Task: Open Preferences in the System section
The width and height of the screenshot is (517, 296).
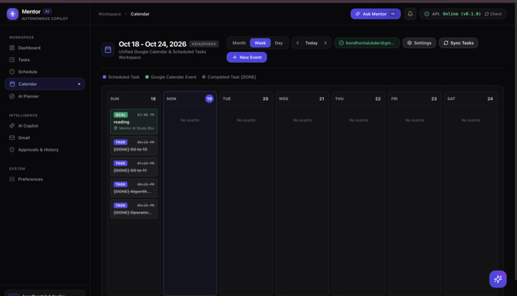Action: pyautogui.click(x=44, y=179)
